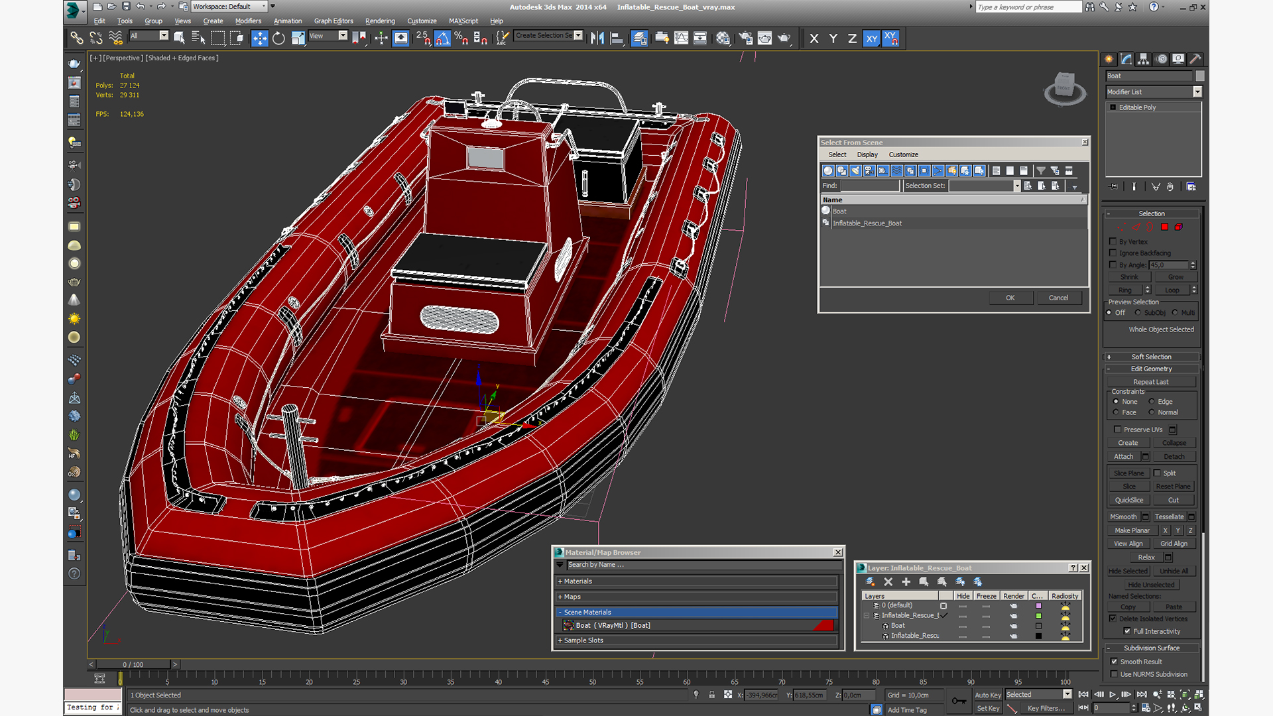Screen dimensions: 1273x716
Task: Uncheck Delete Isolated Vertices
Action: pyautogui.click(x=1113, y=619)
